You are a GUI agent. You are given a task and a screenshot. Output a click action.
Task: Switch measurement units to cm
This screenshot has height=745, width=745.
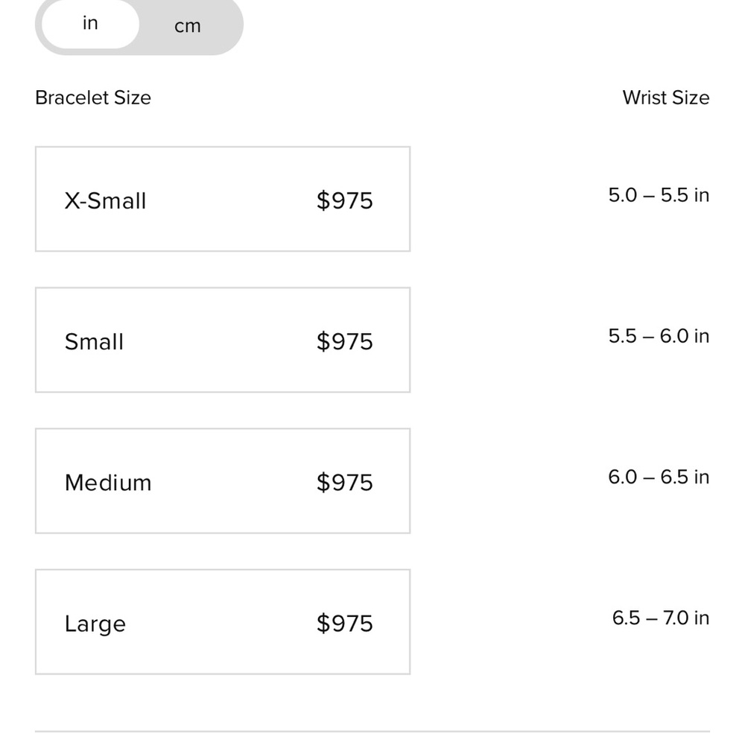coord(188,26)
